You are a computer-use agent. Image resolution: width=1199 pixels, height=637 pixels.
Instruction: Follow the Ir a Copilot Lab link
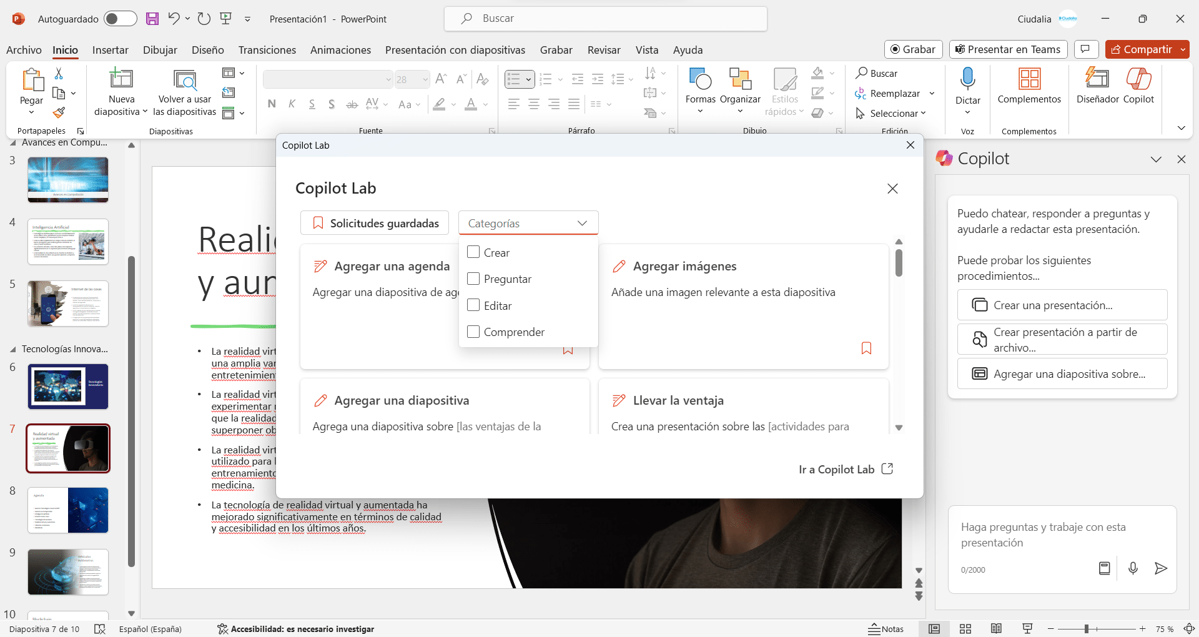(846, 469)
